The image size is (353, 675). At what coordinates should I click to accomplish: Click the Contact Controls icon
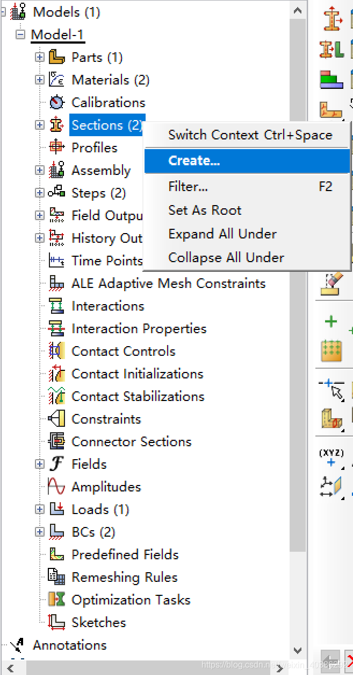coord(56,351)
